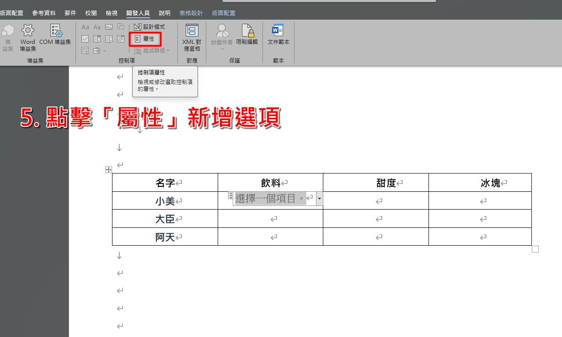Click the table move handle icon
The height and width of the screenshot is (337, 562).
pos(108,170)
